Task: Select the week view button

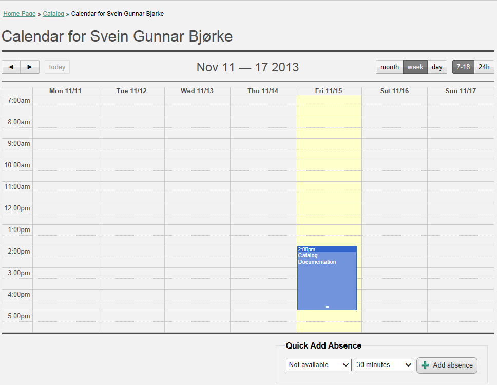Action: click(415, 67)
